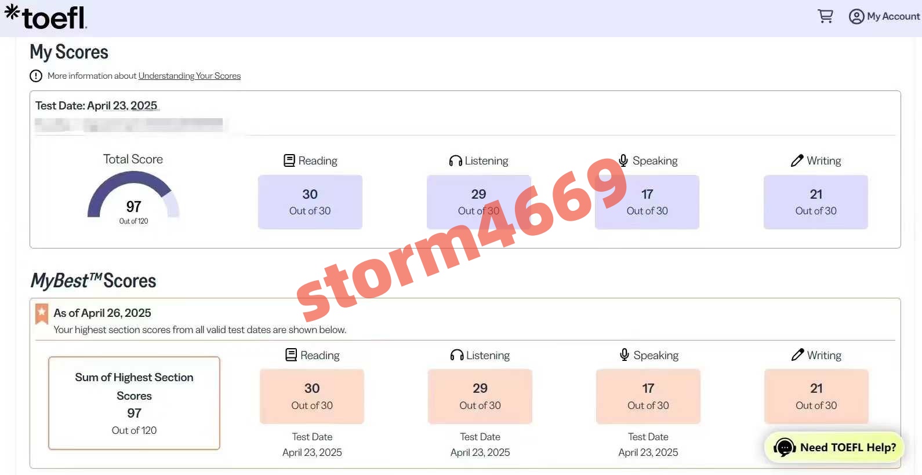
Task: Click the Listening headphones icon in test scores
Action: 455,160
